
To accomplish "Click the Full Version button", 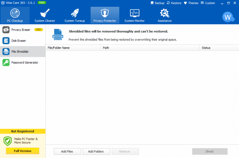I will pos(22,151).
